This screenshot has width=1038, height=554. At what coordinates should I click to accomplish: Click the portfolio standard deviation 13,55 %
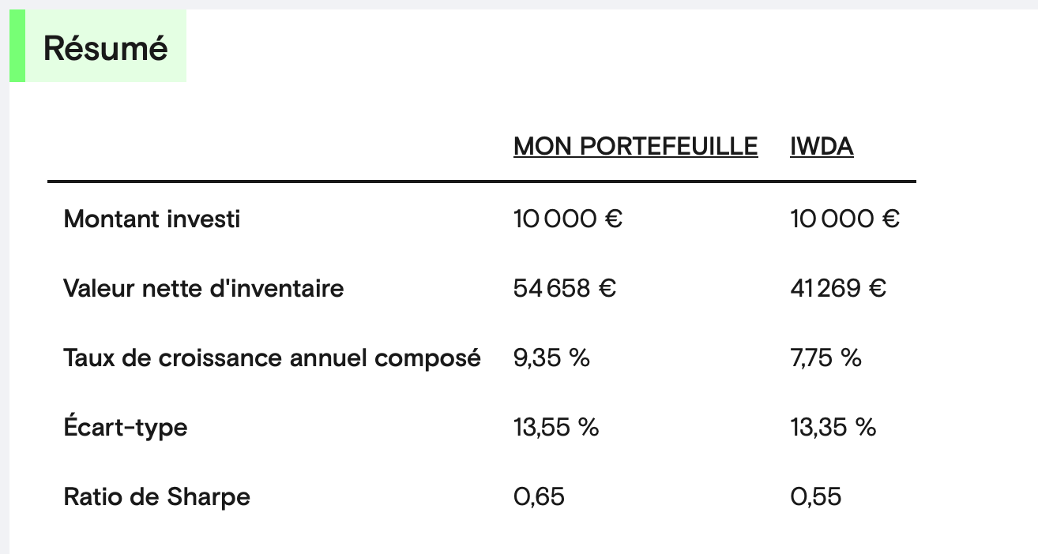(x=556, y=427)
